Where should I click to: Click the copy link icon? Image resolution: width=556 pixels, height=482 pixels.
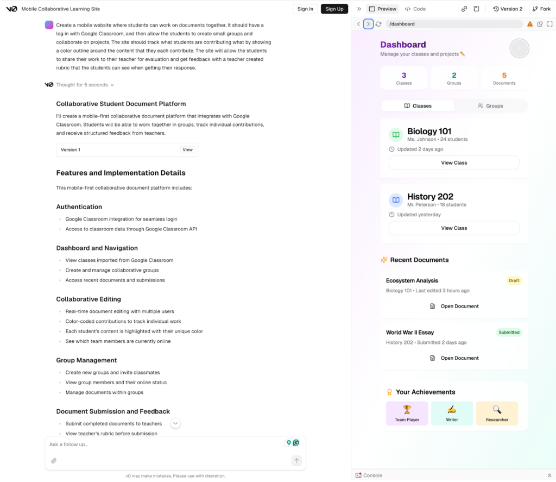point(464,9)
